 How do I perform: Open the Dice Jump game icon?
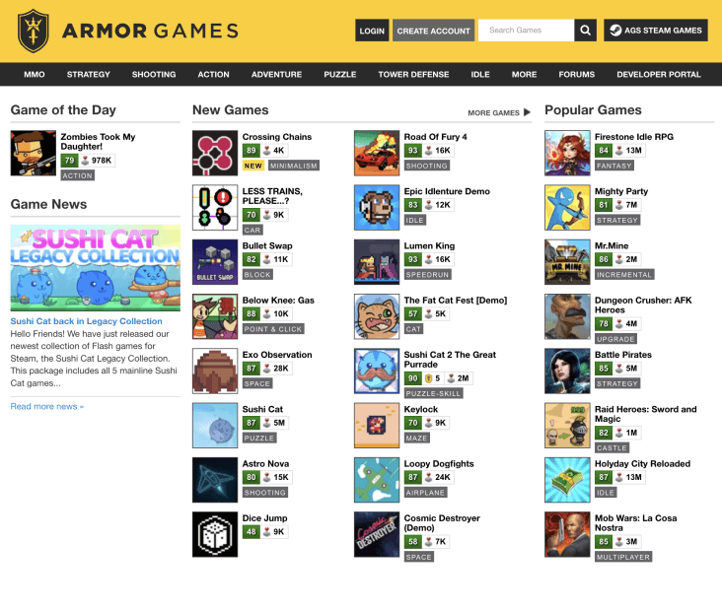215,534
